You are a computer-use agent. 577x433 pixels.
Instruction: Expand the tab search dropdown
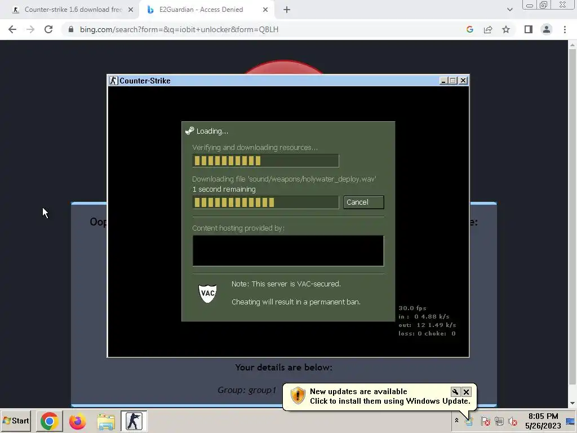(x=509, y=10)
